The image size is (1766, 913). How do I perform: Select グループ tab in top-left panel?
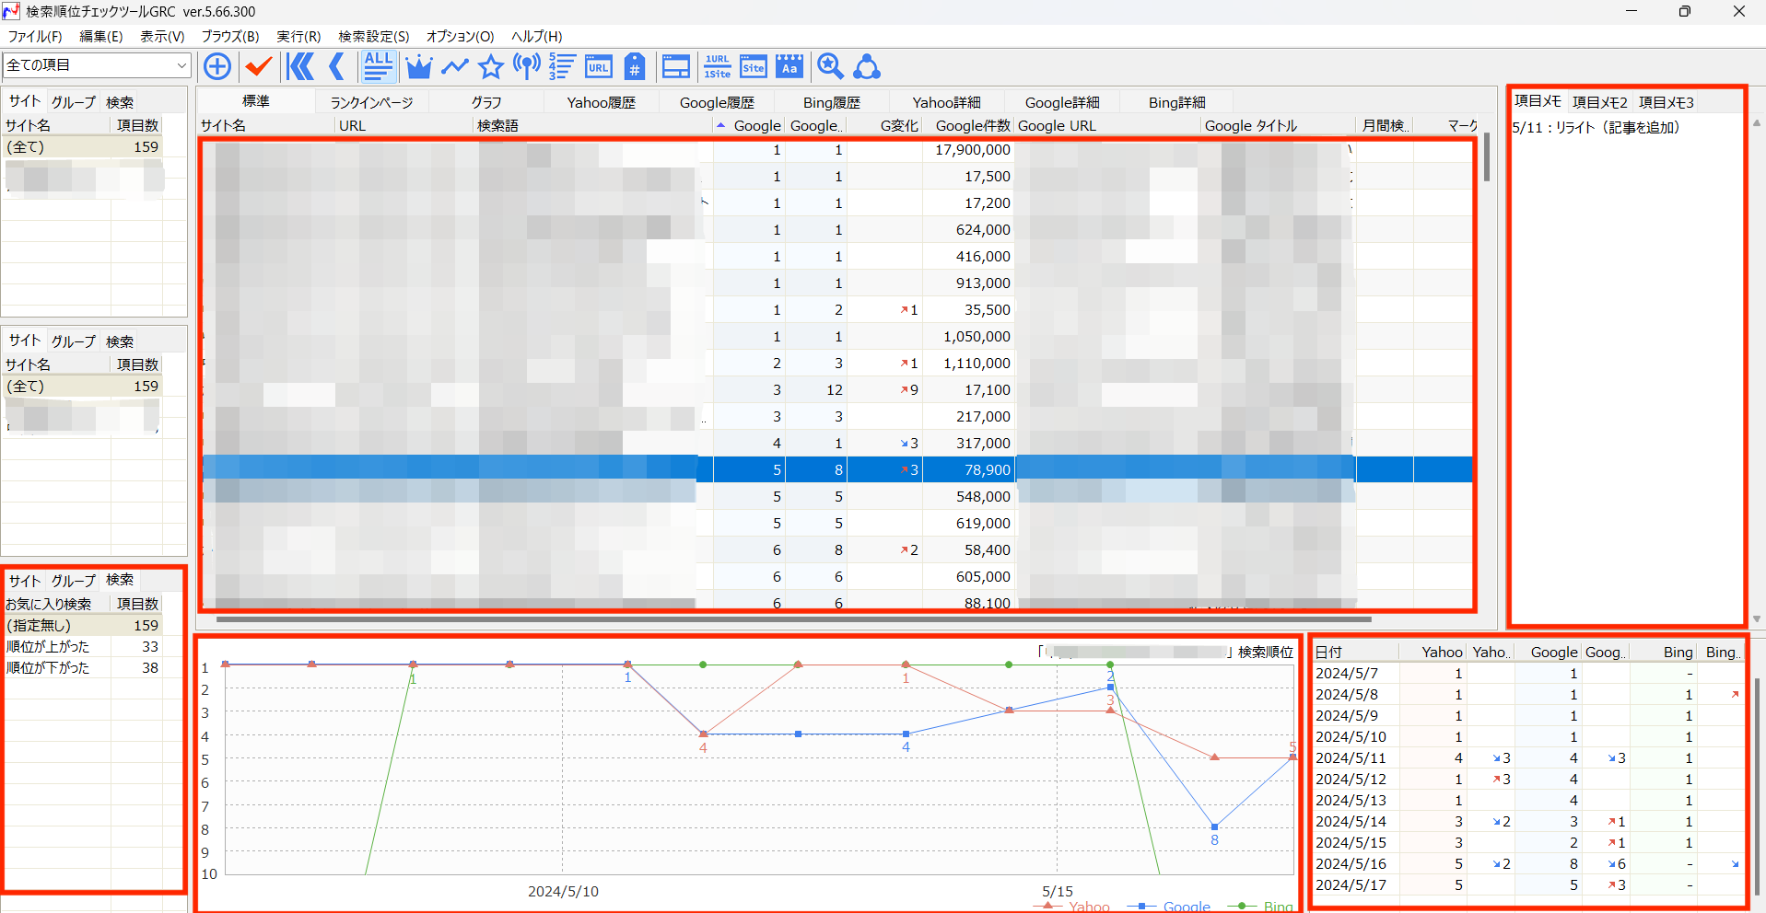74,102
